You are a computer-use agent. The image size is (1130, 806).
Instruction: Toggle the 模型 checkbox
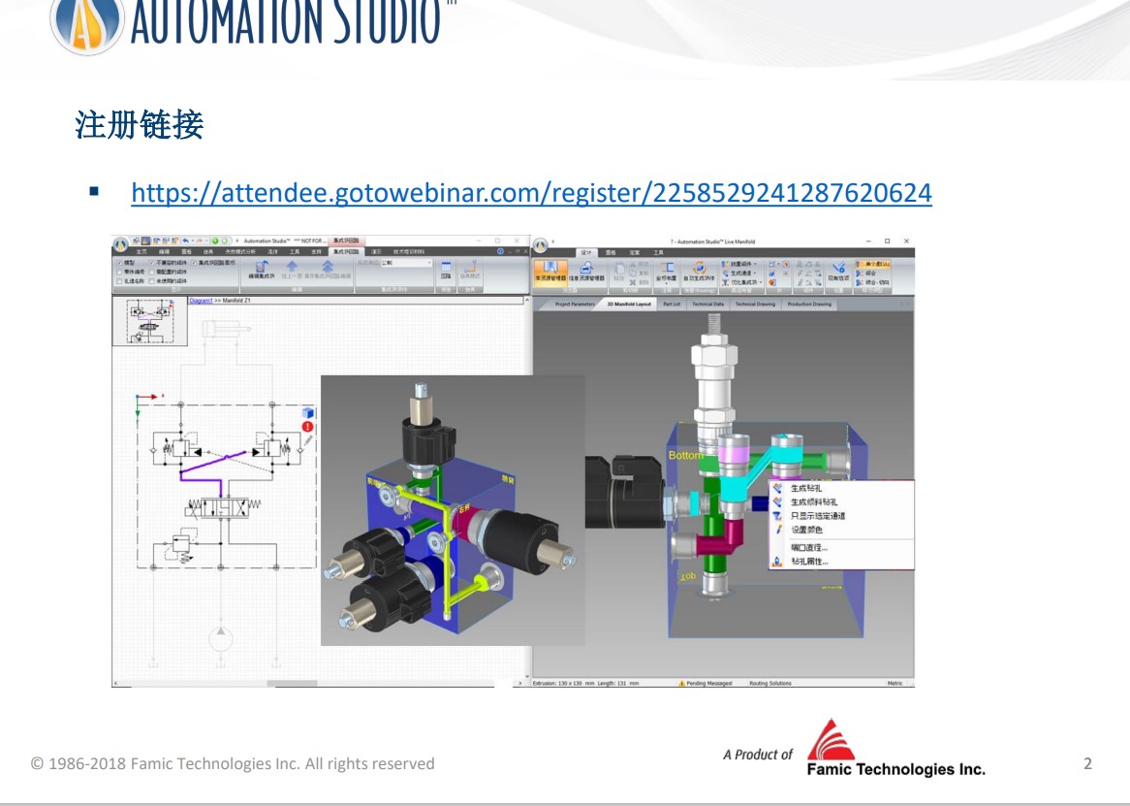[119, 263]
